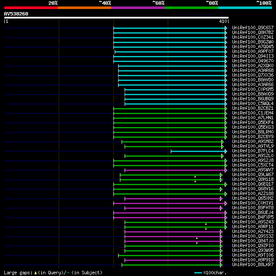Click the UniRef100_O49670 text
Viewport: 276px width, 276px height.
pyautogui.click(x=253, y=61)
